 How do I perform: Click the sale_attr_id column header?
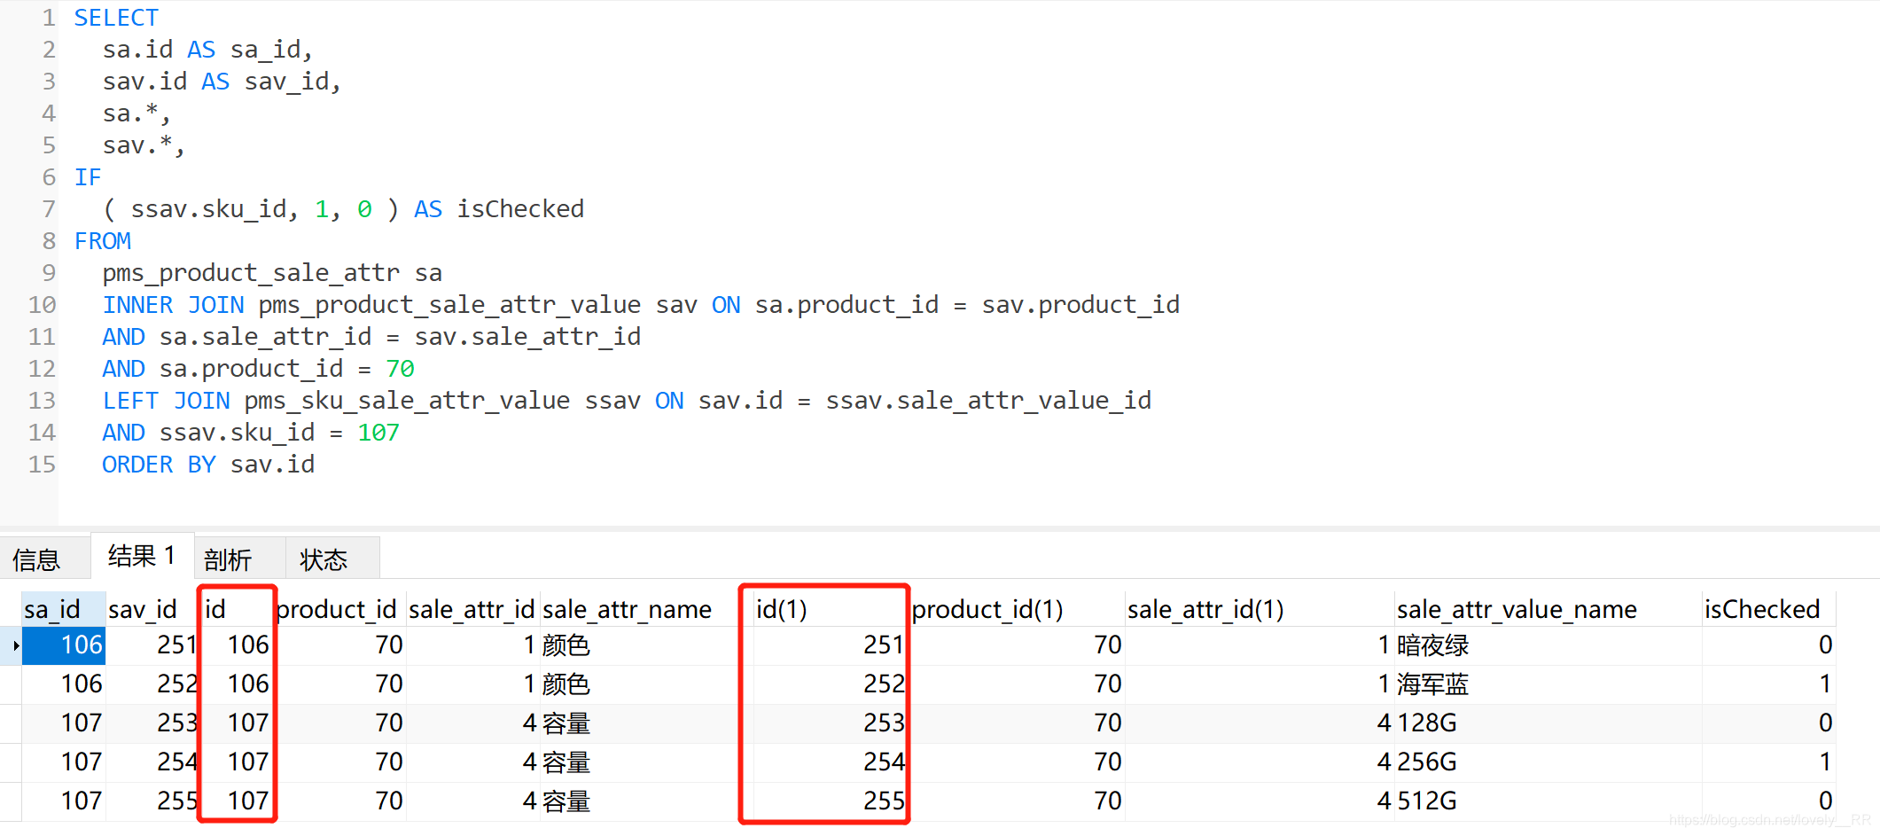[472, 609]
